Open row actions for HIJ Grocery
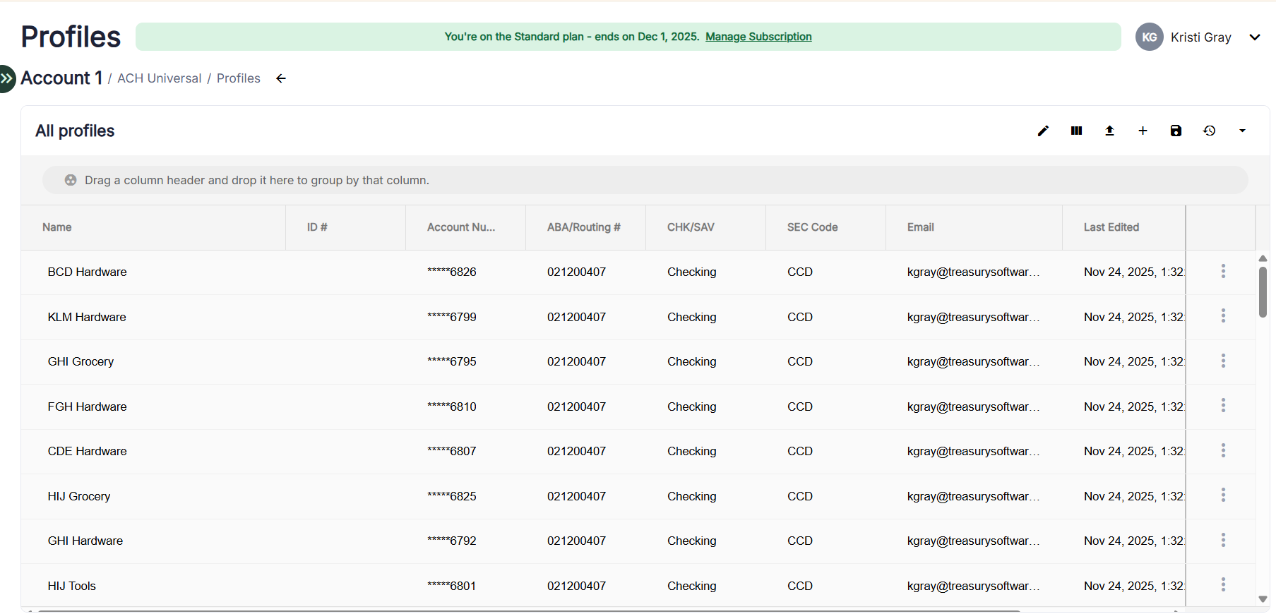Viewport: 1276px width, 614px height. click(x=1223, y=495)
